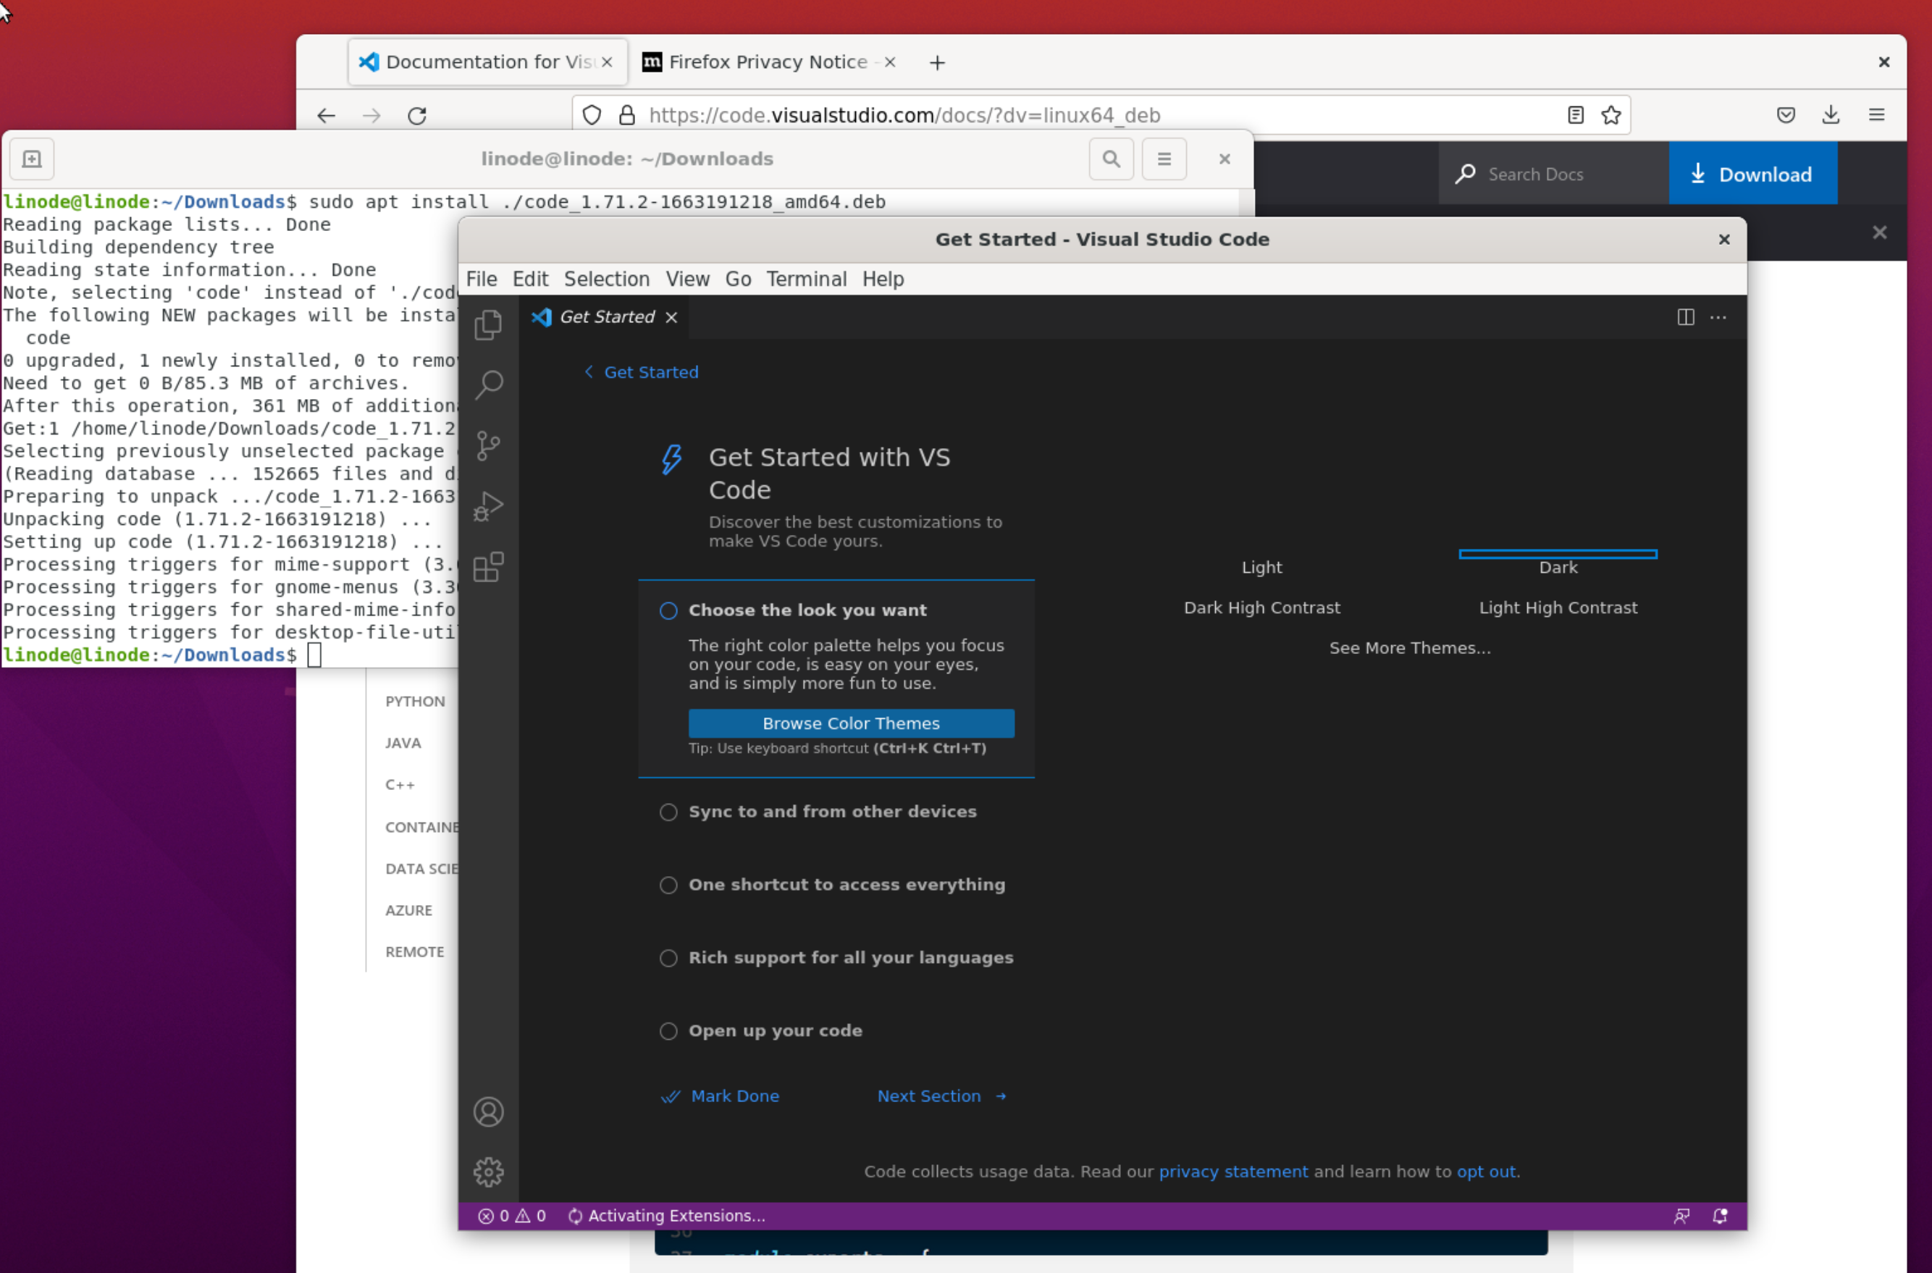Open the Extensions view icon
Screen dimensions: 1932x1273
click(x=488, y=567)
